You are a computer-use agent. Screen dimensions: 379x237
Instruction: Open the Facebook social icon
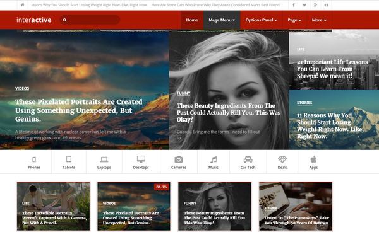294,5
